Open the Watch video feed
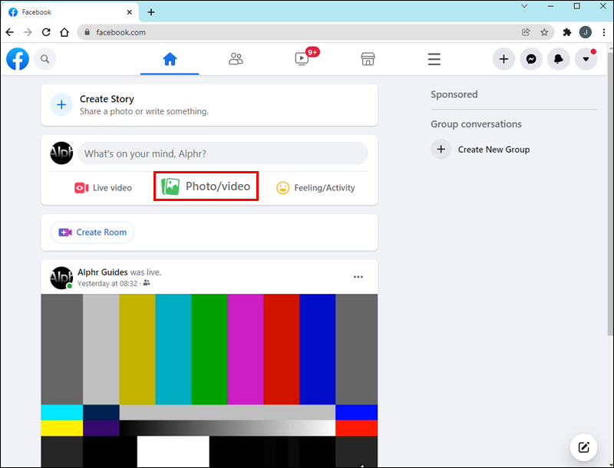Image resolution: width=614 pixels, height=468 pixels. [x=302, y=59]
